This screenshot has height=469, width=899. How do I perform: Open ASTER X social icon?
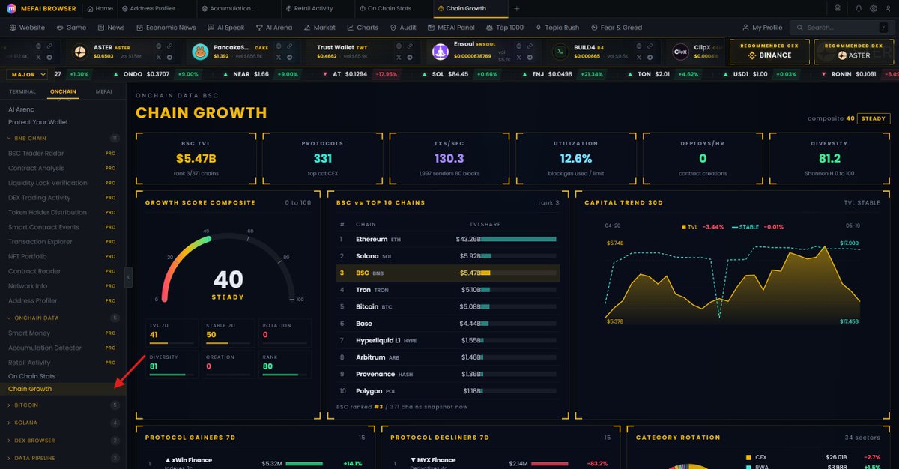point(159,57)
